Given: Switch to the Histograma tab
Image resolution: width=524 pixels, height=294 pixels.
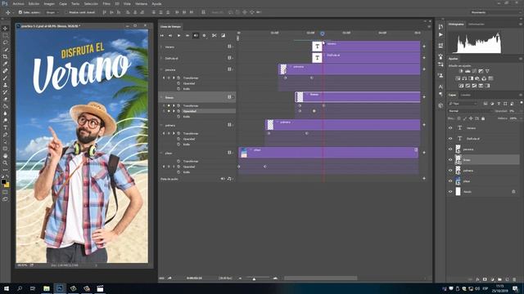Looking at the screenshot, I should (x=456, y=24).
